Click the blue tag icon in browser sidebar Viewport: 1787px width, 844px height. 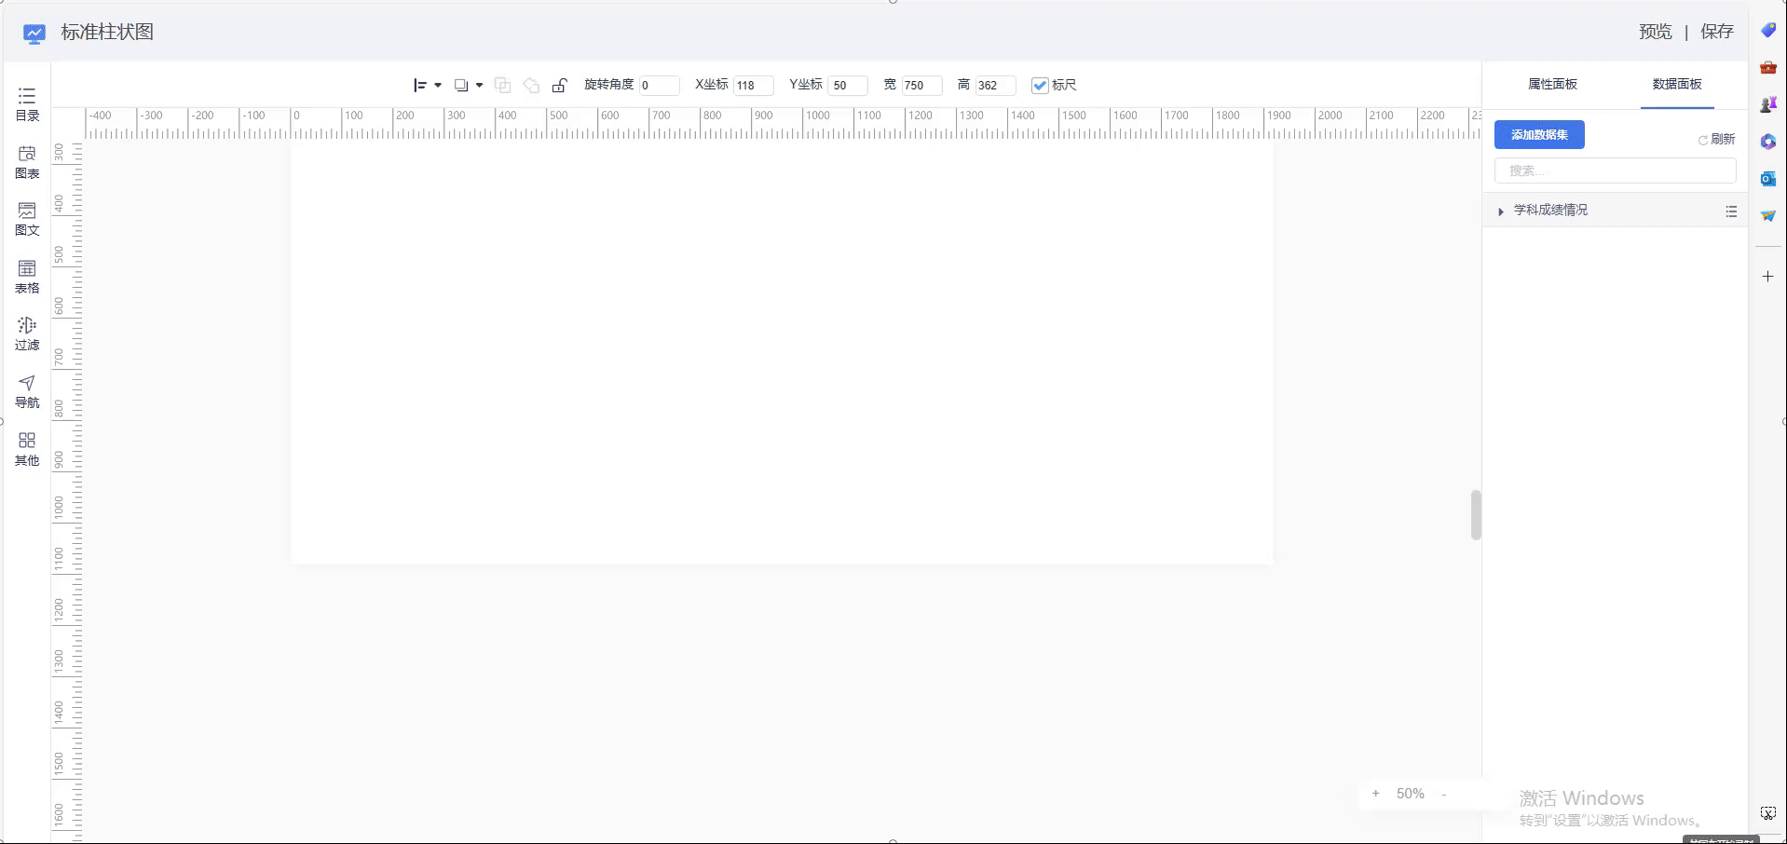click(1767, 31)
